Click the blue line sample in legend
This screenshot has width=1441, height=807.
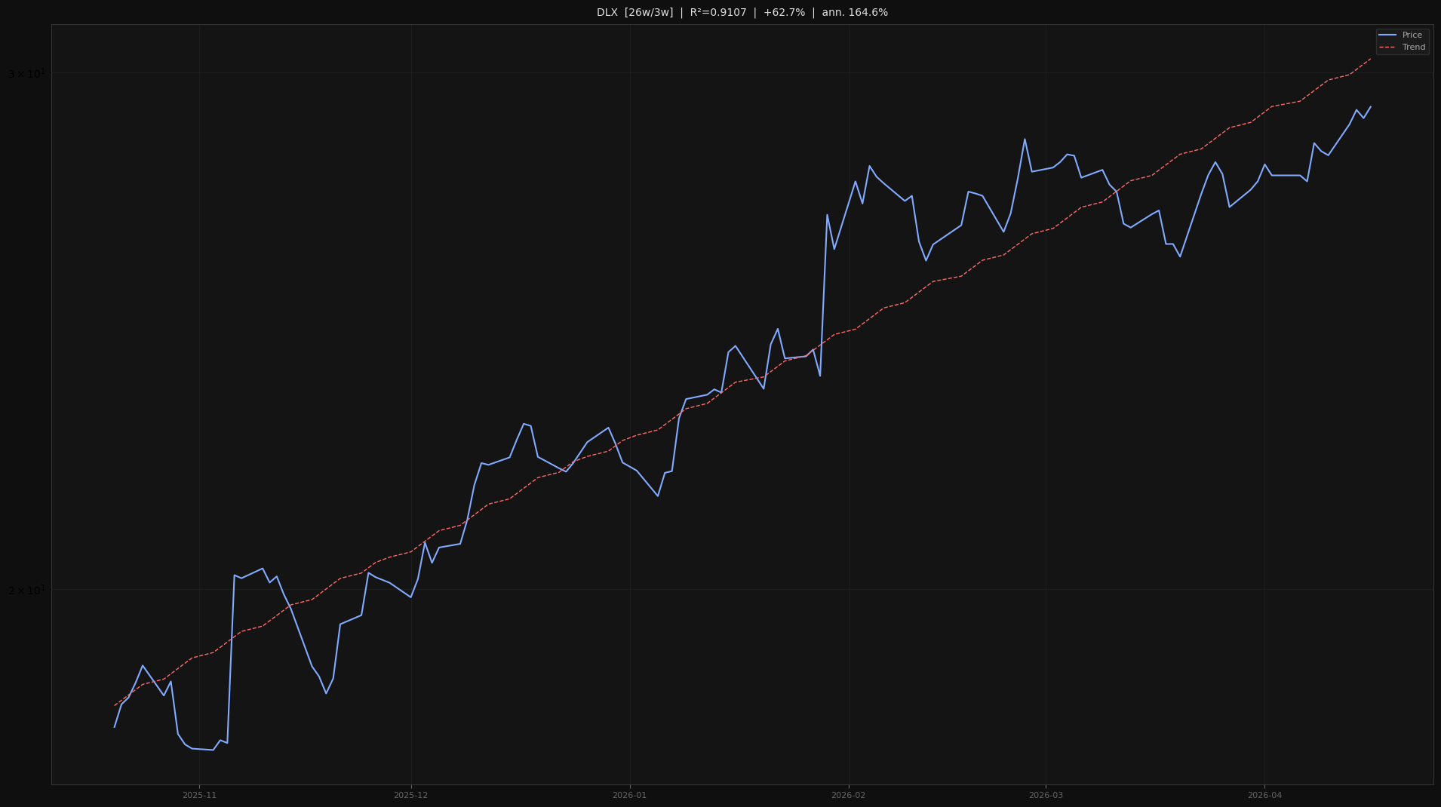pyautogui.click(x=1389, y=35)
